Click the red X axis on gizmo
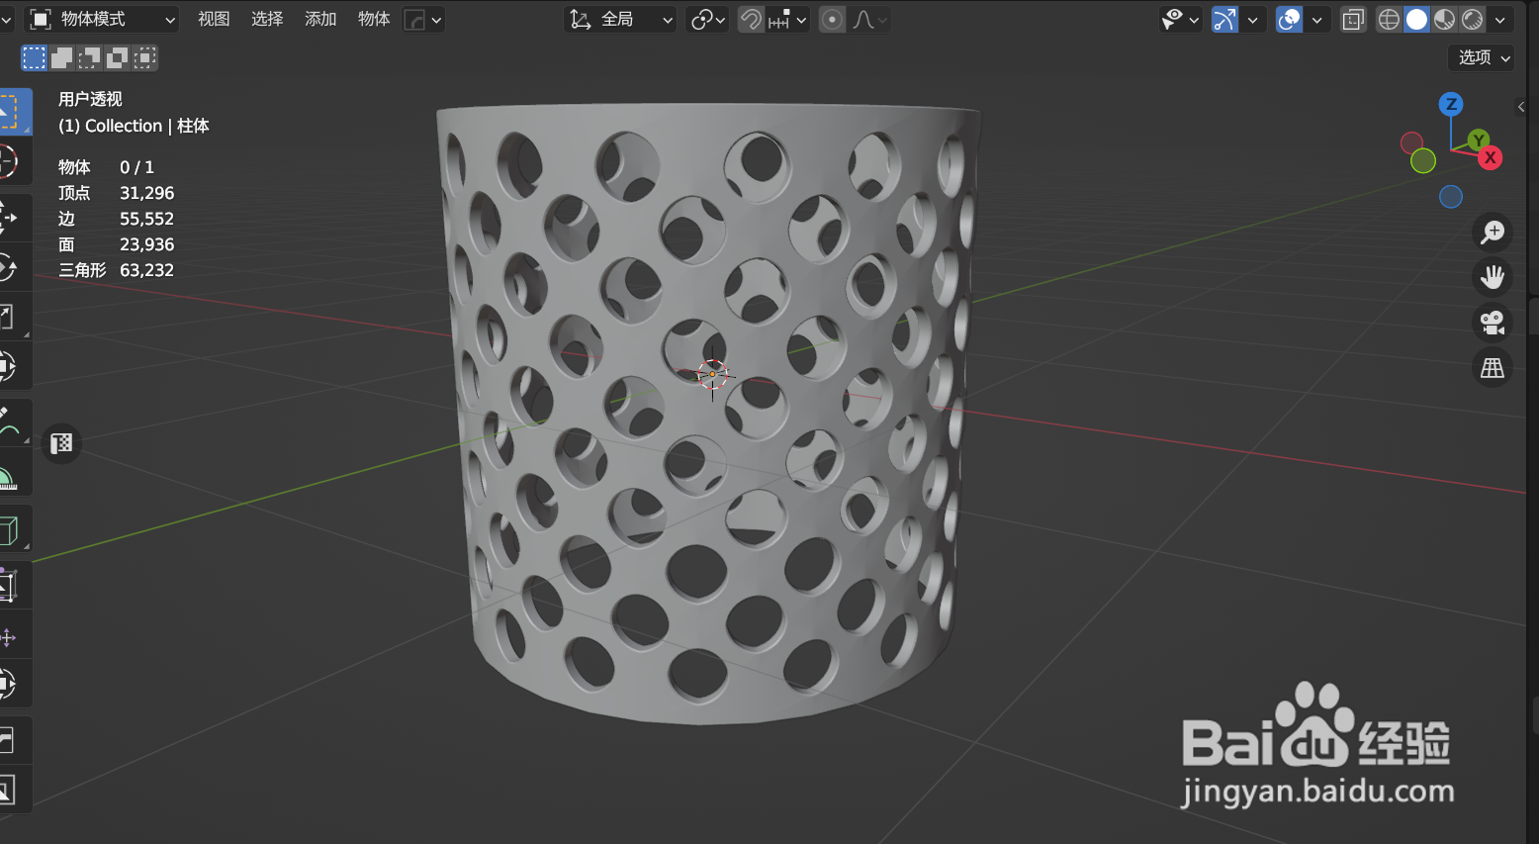 [x=1491, y=158]
